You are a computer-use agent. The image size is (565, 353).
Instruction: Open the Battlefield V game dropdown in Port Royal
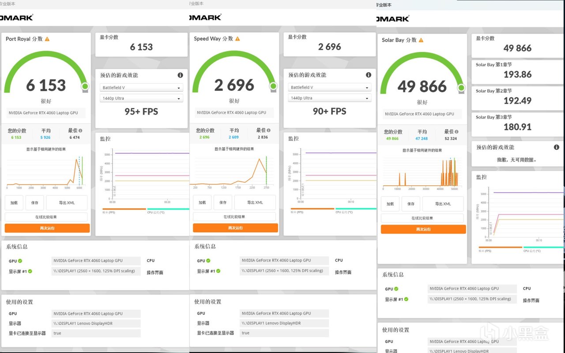[x=141, y=88]
